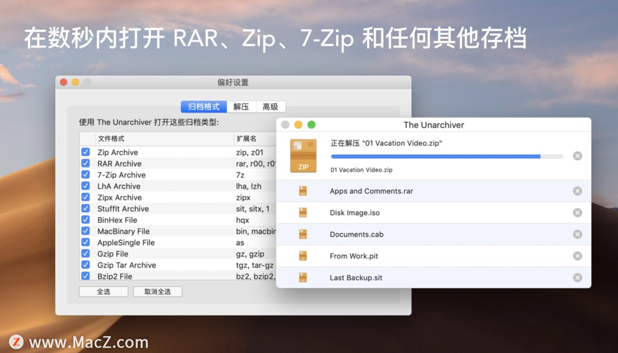
Task: Switch to the 归档格式 tab
Action: click(204, 107)
